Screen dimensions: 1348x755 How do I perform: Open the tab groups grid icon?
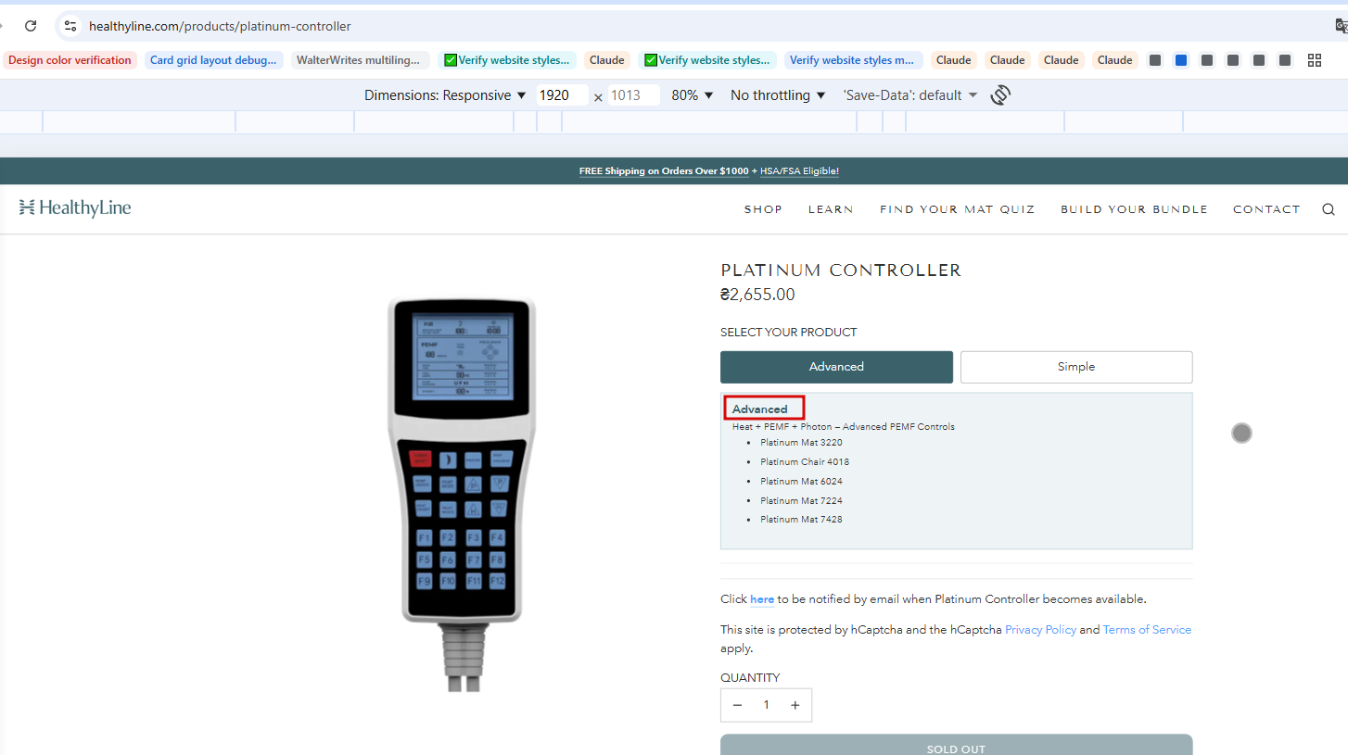(x=1315, y=60)
